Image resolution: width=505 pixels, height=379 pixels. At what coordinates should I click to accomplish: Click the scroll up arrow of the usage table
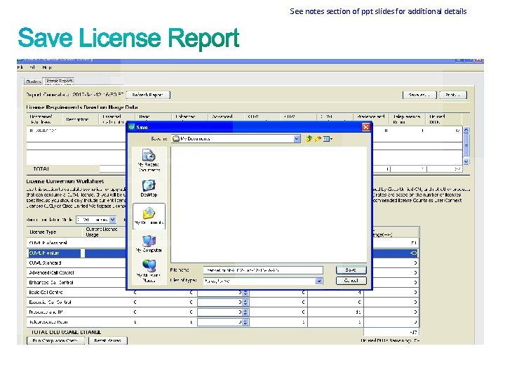[x=466, y=131]
